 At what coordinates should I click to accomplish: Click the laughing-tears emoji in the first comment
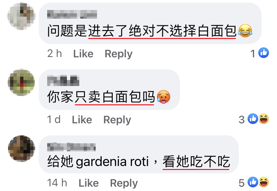245,31
